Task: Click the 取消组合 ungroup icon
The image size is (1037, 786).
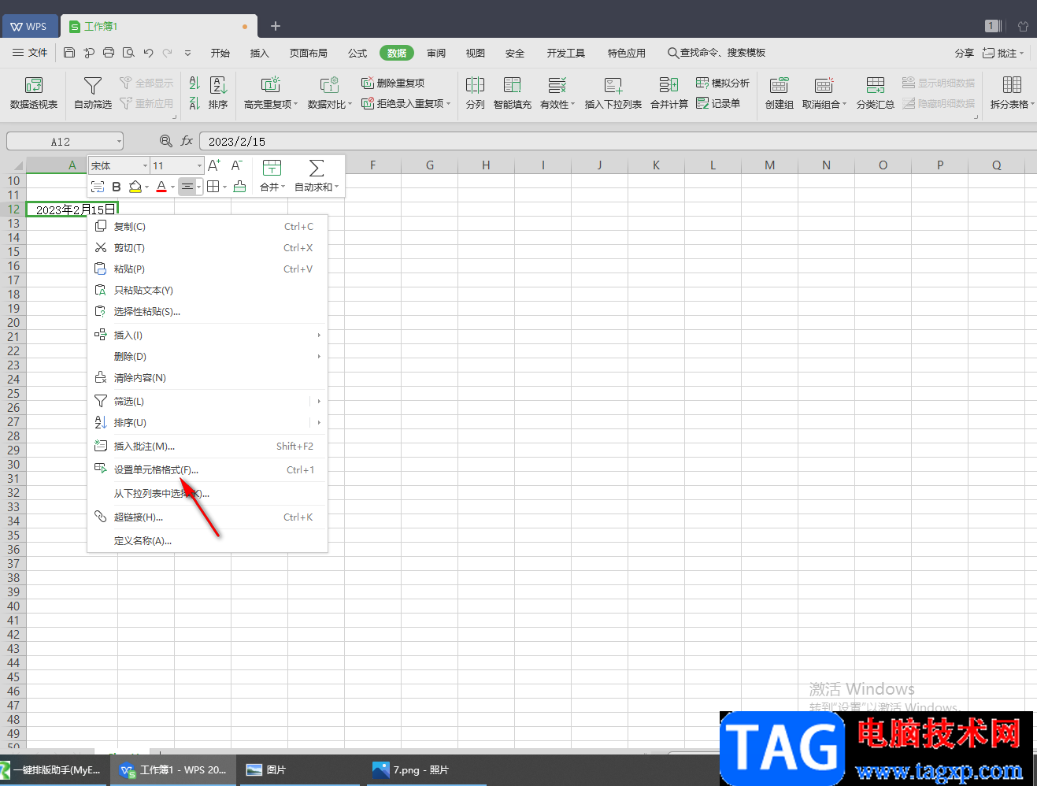Action: tap(824, 84)
